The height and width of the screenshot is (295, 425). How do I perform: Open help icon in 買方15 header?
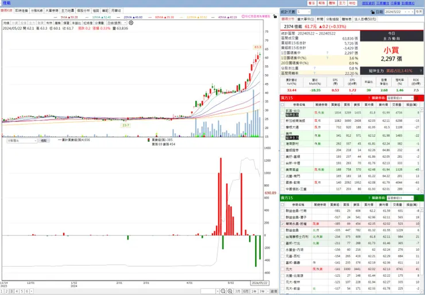tap(369, 98)
